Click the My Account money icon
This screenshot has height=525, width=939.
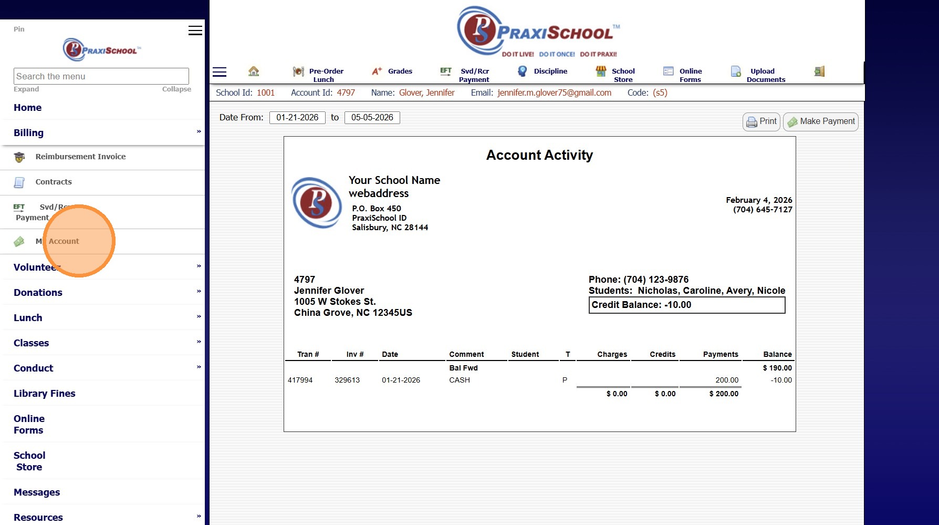click(x=19, y=241)
